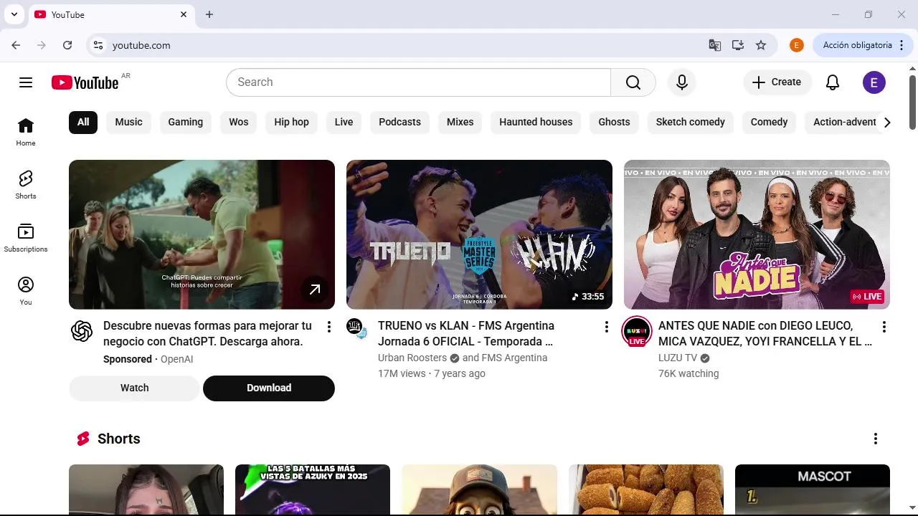The width and height of the screenshot is (918, 516).
Task: Select the Comedy filter chip
Action: coord(770,122)
